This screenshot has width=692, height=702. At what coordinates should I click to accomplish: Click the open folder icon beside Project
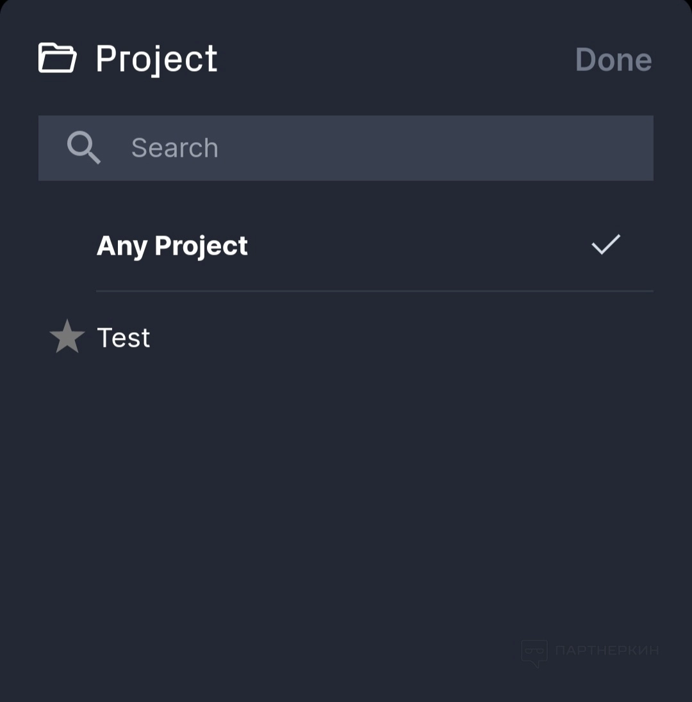coord(58,58)
